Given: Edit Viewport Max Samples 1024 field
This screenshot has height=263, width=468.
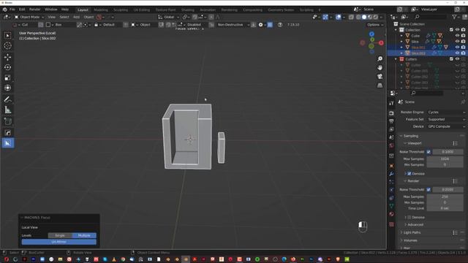Looking at the screenshot, I should point(445,159).
